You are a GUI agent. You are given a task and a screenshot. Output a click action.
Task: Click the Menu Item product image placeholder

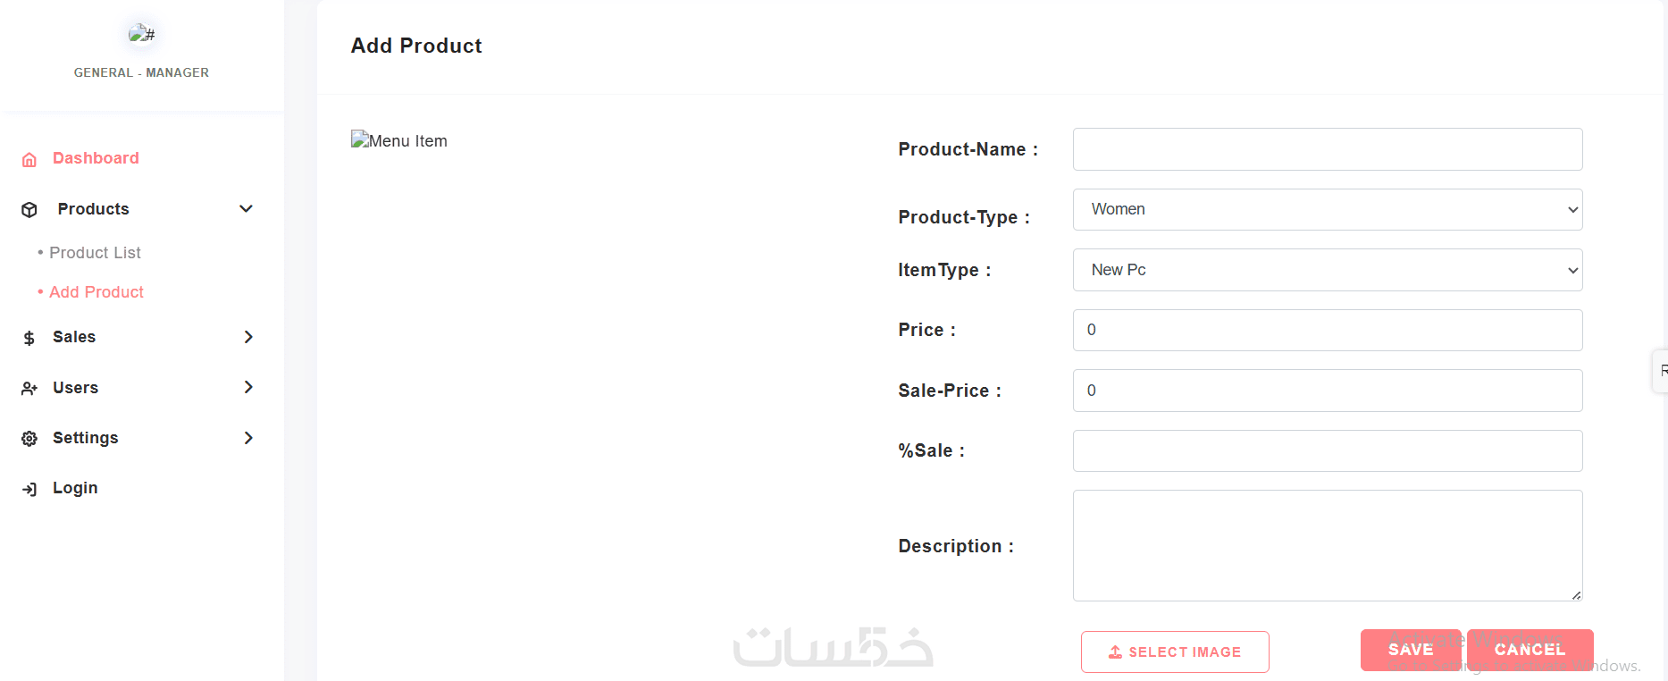coord(399,140)
